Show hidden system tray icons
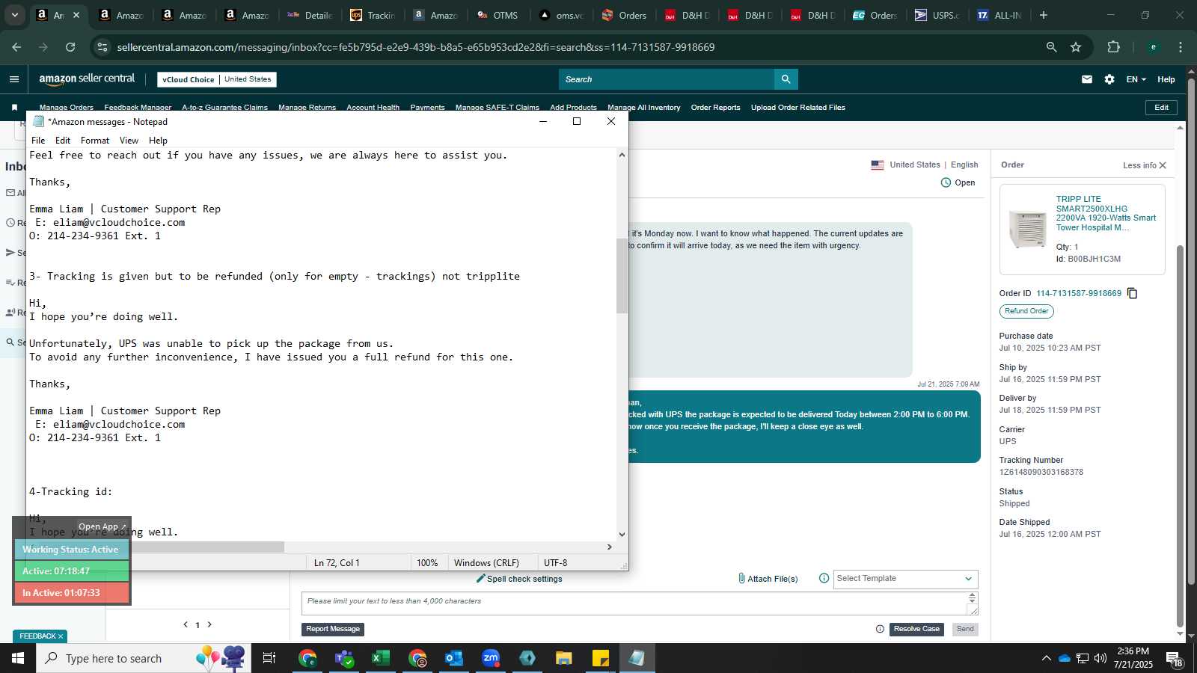The image size is (1197, 673). [1046, 658]
